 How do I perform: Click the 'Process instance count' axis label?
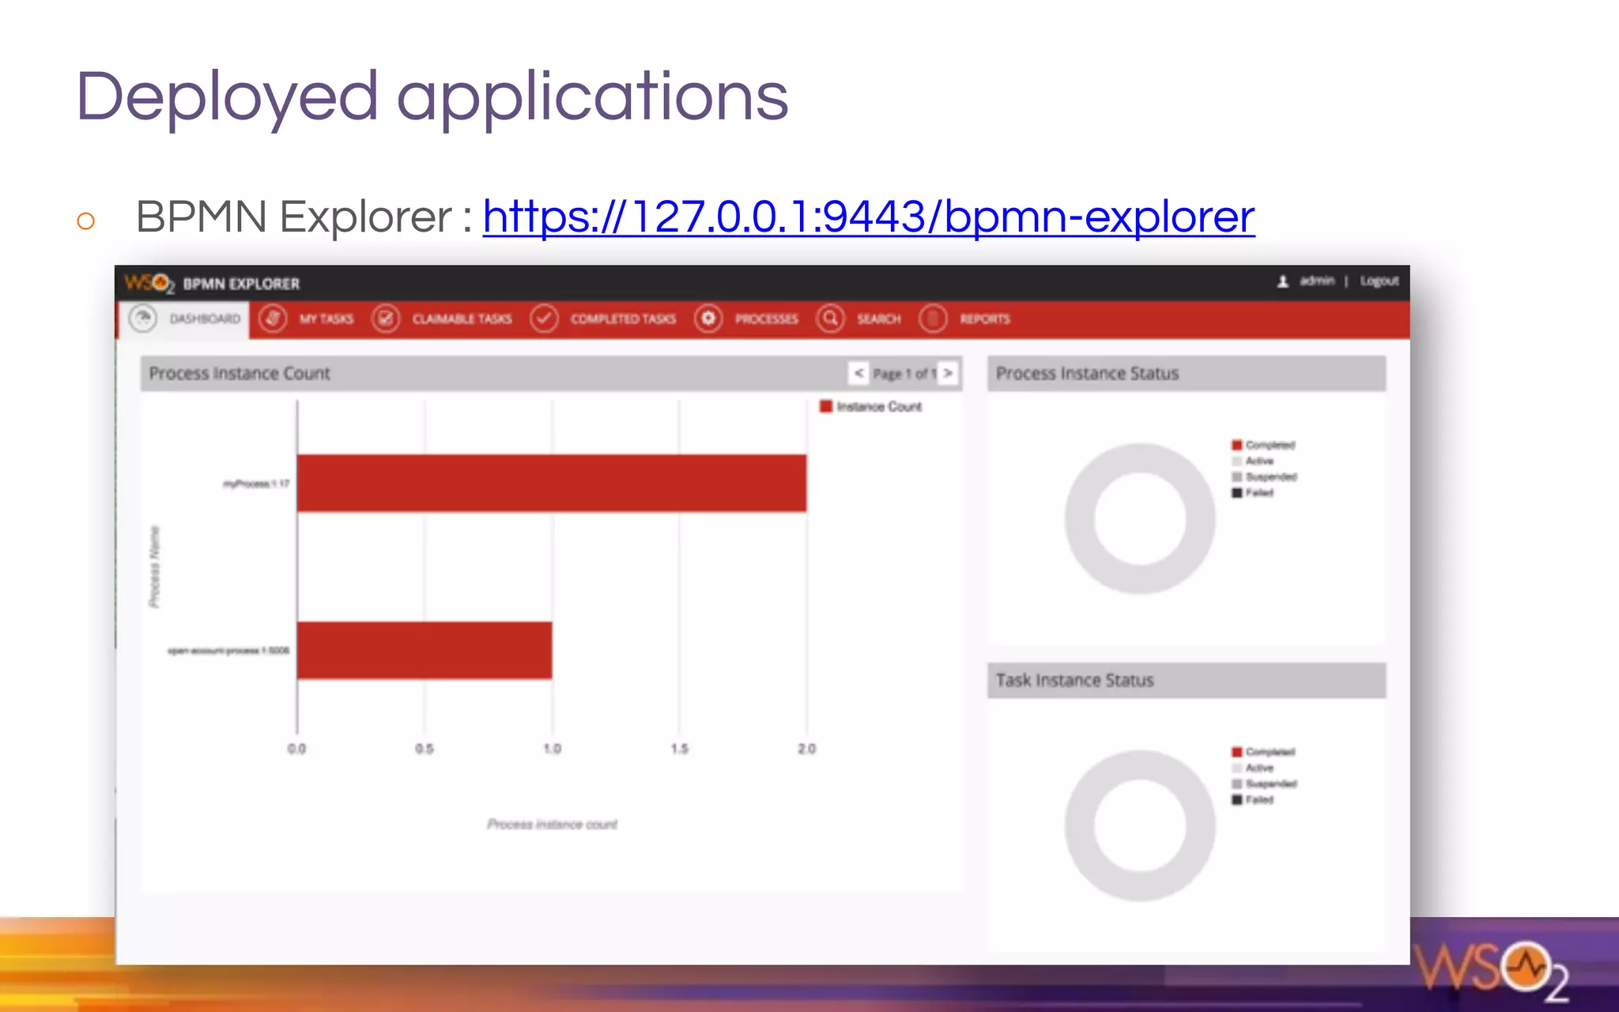[x=552, y=824]
